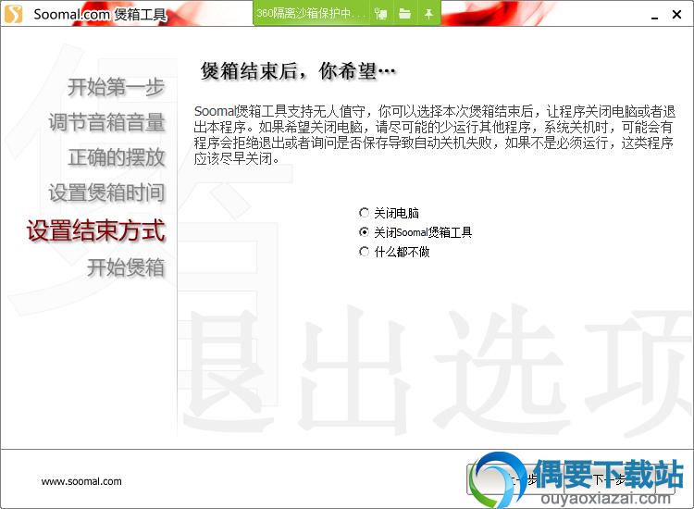Click the 360 sandbox network computer icon
Image resolution: width=694 pixels, height=509 pixels.
click(380, 14)
